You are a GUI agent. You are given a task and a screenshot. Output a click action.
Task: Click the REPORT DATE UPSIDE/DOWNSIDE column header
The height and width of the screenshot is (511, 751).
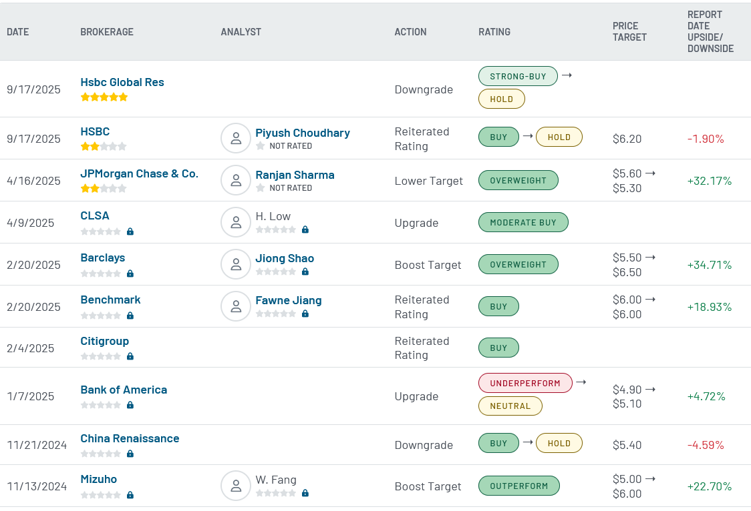point(711,31)
